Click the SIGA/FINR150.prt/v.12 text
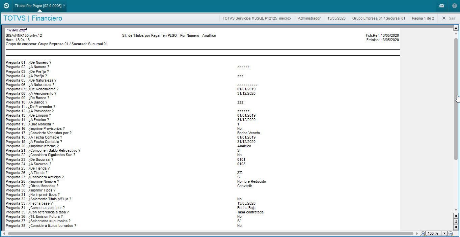 click(24, 35)
